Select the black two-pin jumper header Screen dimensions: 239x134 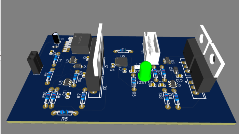(35, 63)
